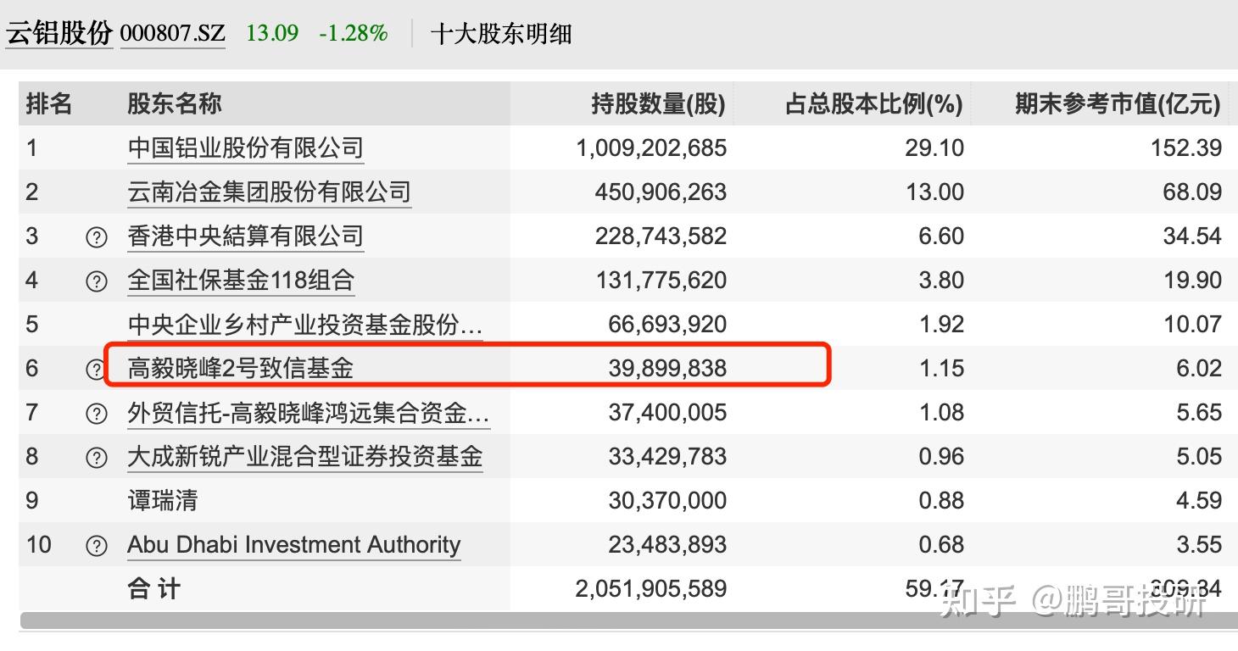Screen dimensions: 1238x651
Task: Open shareholder 全国社保基金118组合
Action: (x=241, y=281)
